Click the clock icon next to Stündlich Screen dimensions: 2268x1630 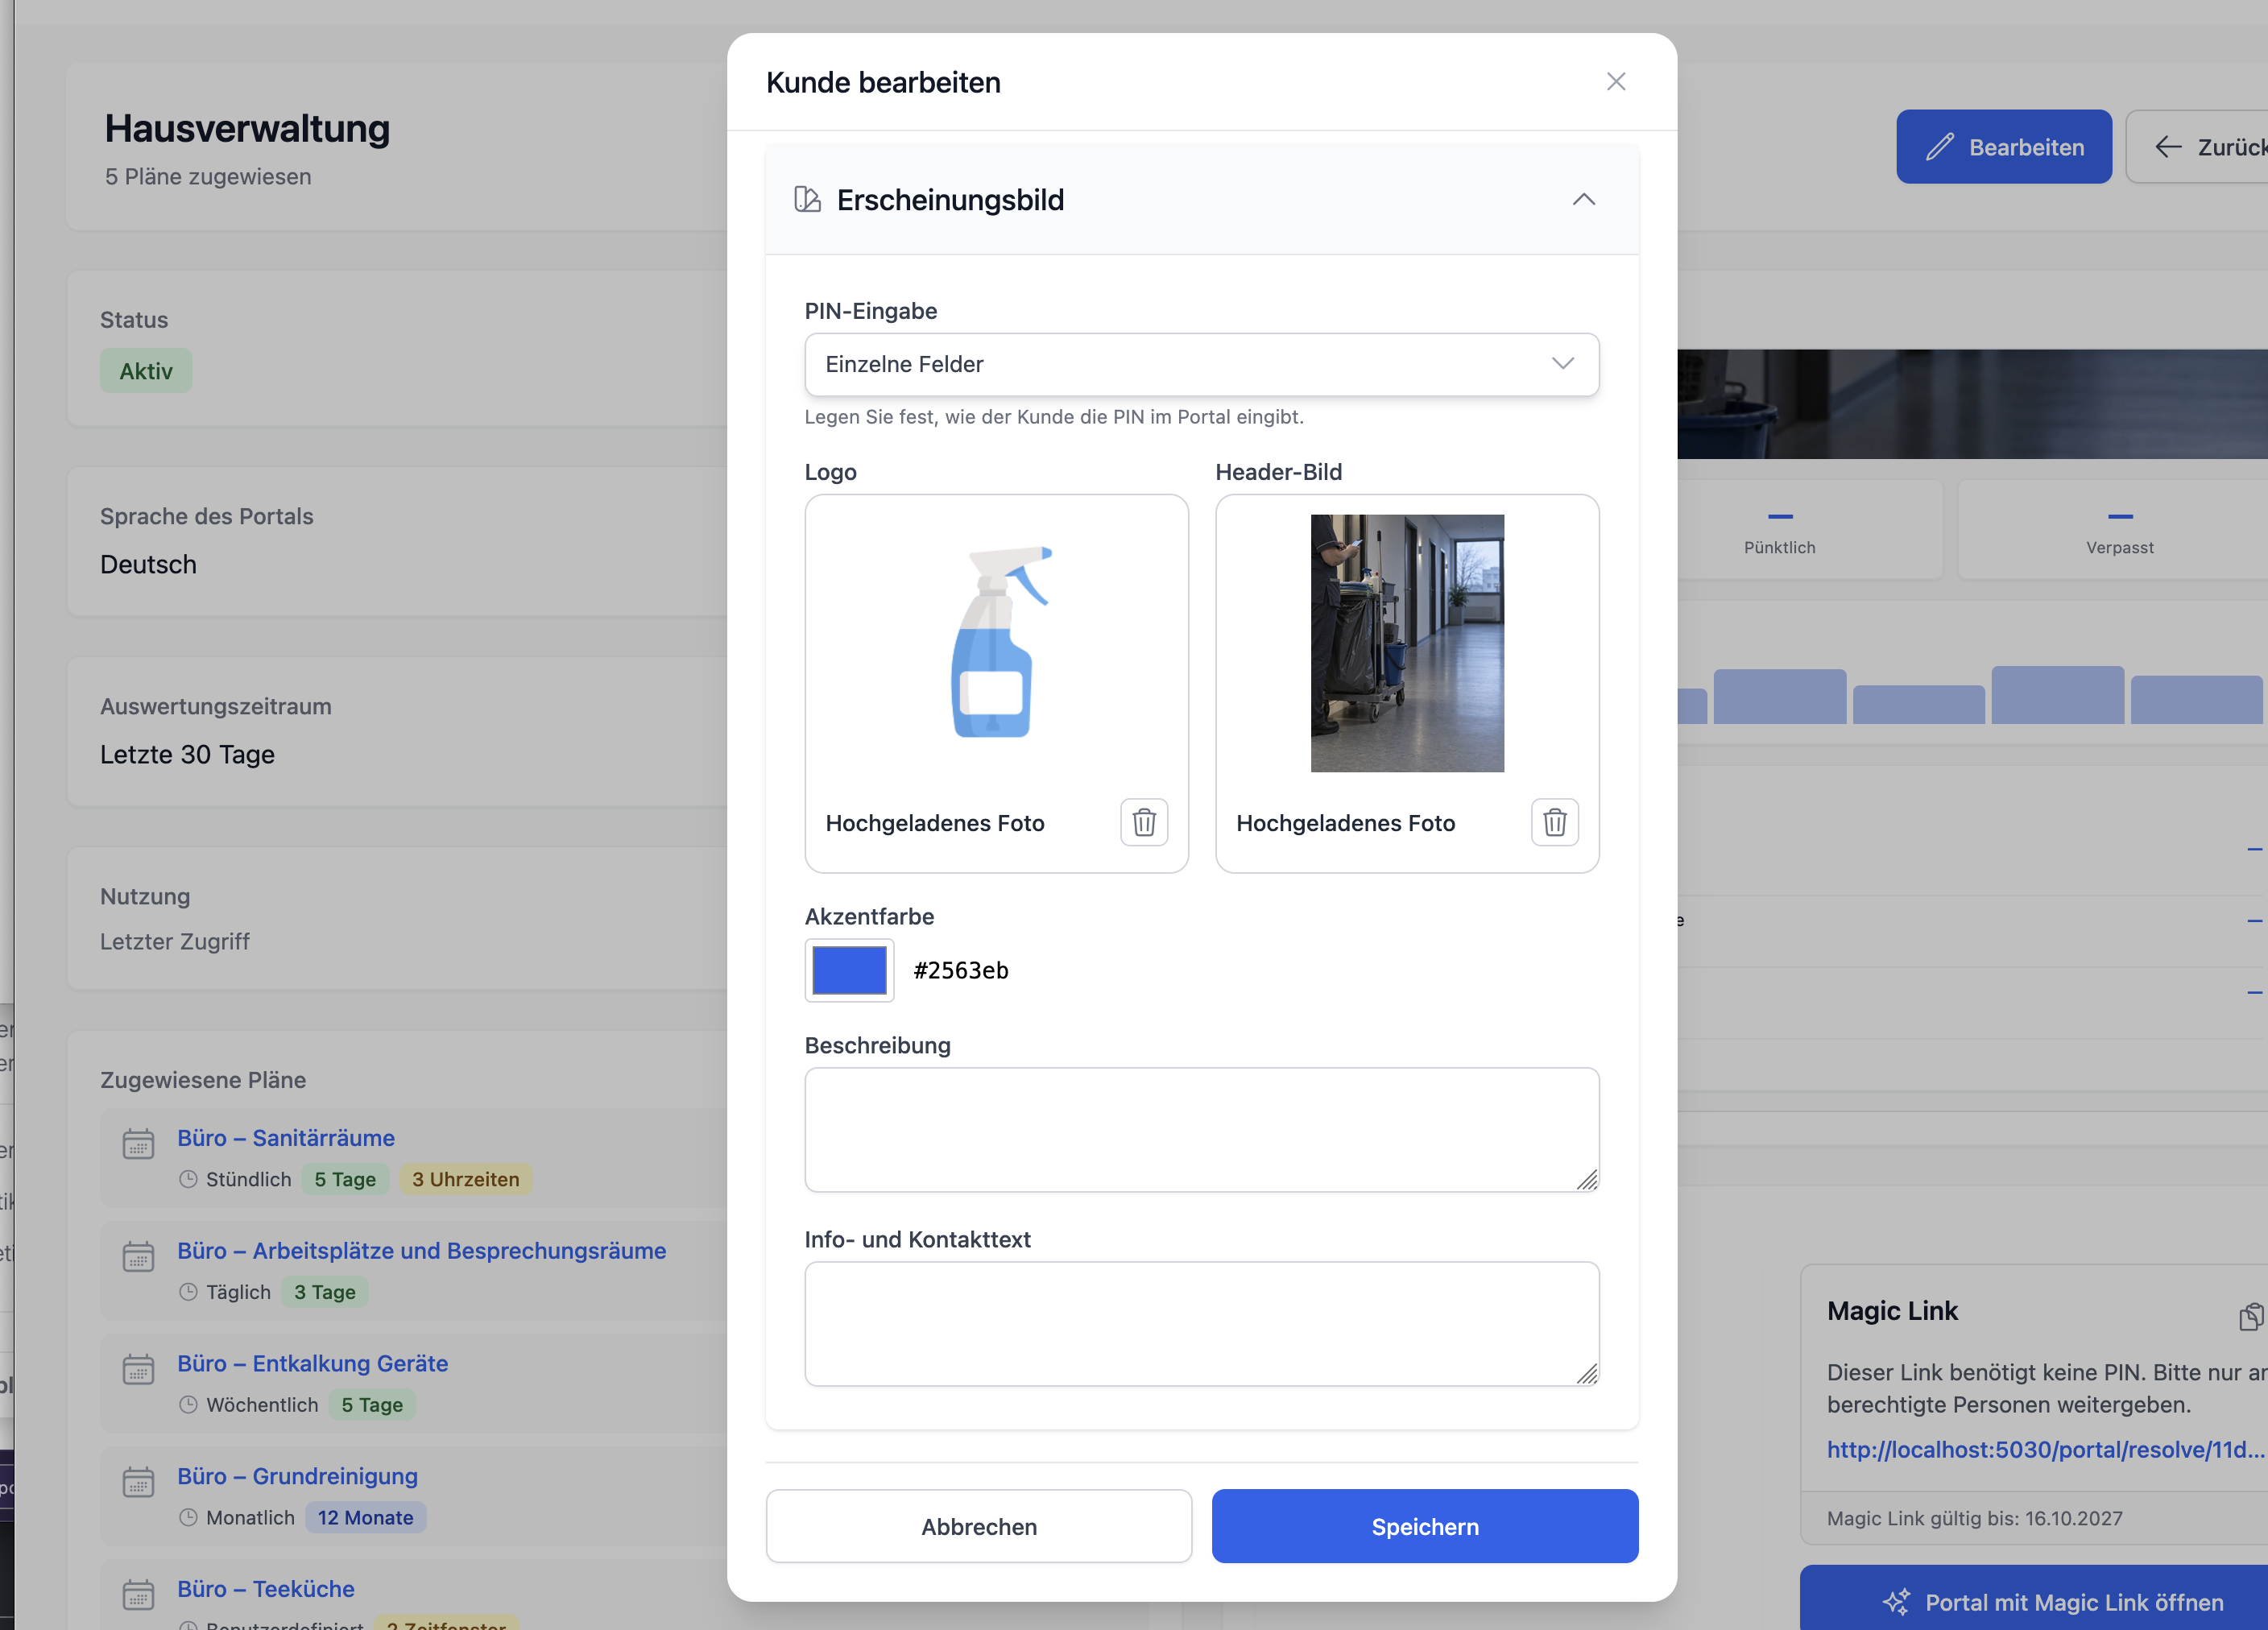click(188, 1179)
